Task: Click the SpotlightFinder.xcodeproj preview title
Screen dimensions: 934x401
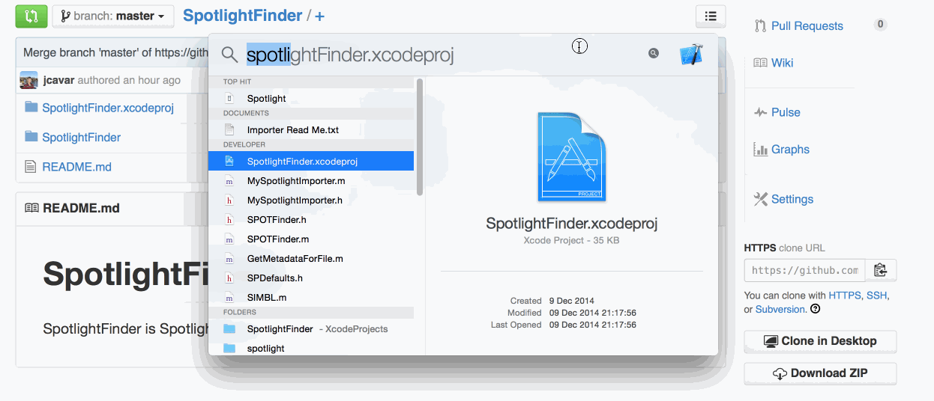Action: pyautogui.click(x=572, y=223)
